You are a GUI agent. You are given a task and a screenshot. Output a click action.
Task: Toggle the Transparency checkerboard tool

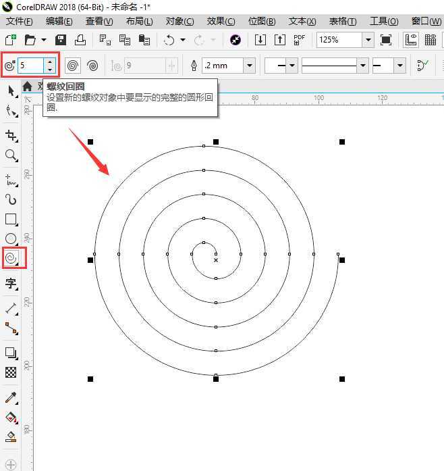point(11,372)
